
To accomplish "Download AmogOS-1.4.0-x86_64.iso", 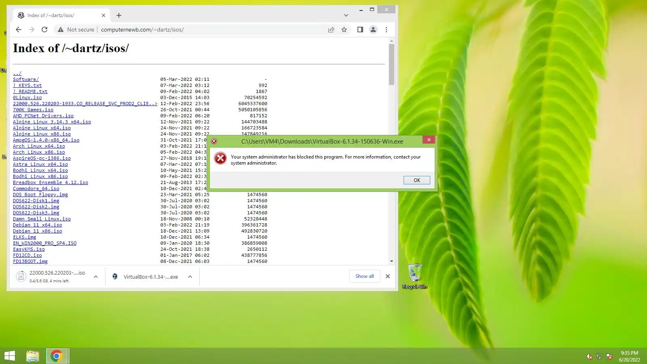I will point(46,140).
